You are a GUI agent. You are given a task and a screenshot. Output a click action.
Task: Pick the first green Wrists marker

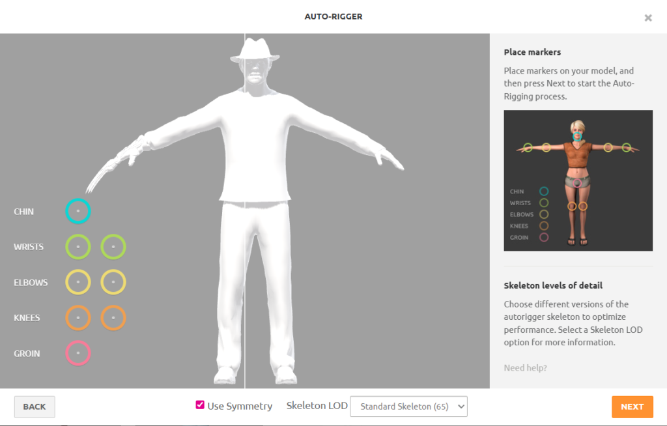coord(78,247)
